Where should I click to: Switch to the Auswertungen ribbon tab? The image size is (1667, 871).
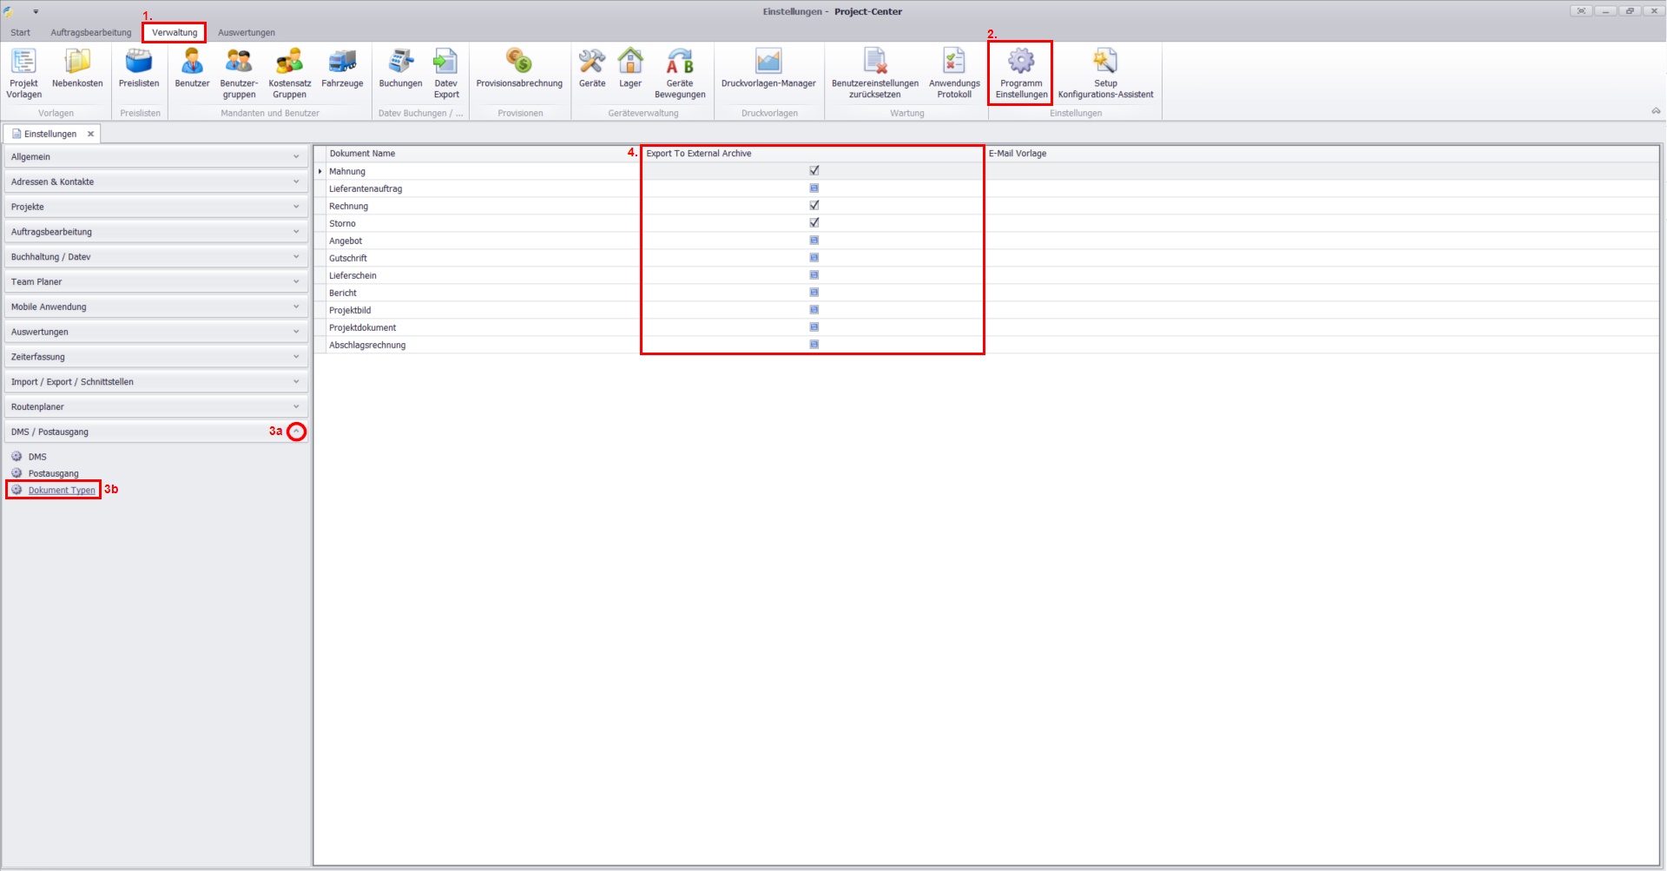247,33
